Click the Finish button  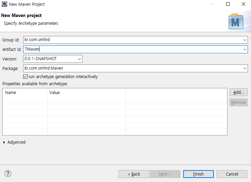[198, 174]
